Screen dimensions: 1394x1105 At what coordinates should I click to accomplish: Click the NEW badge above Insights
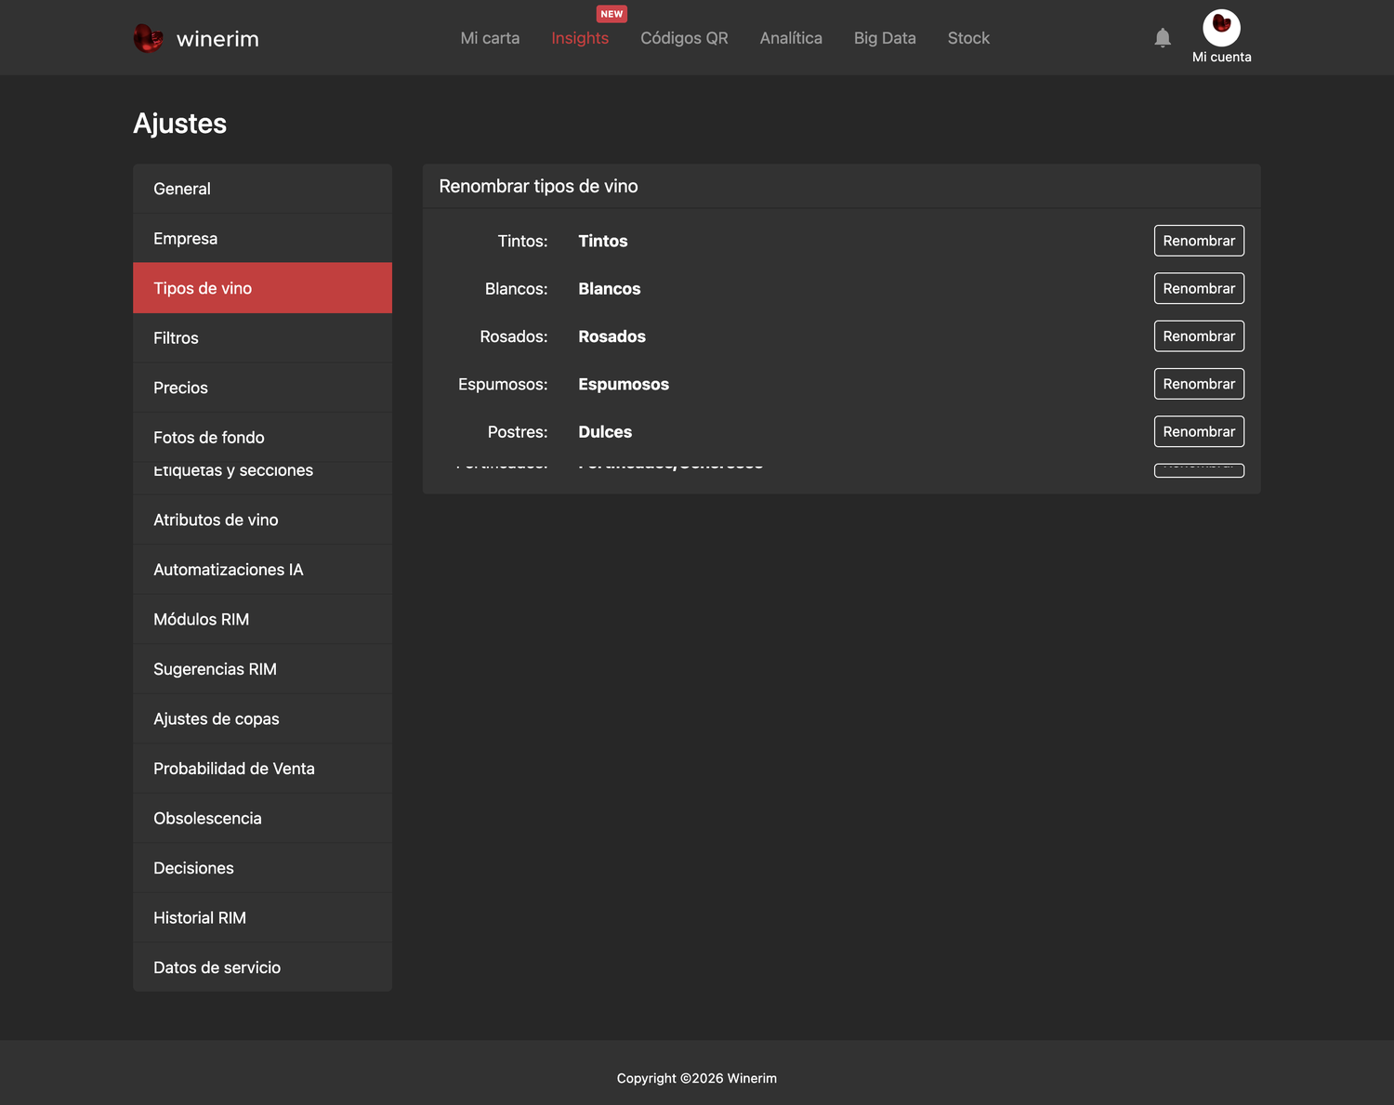[612, 14]
